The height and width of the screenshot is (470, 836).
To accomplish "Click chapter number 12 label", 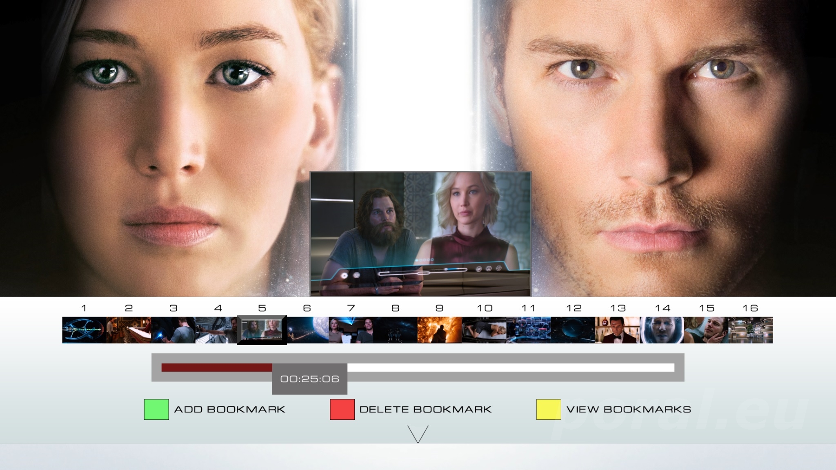I will (573, 308).
